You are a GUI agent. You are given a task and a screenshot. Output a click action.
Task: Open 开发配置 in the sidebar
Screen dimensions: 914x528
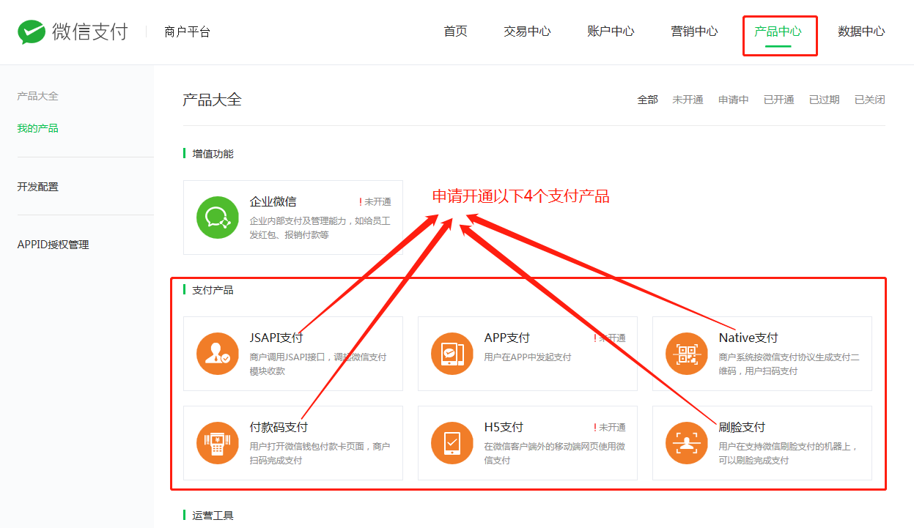37,187
